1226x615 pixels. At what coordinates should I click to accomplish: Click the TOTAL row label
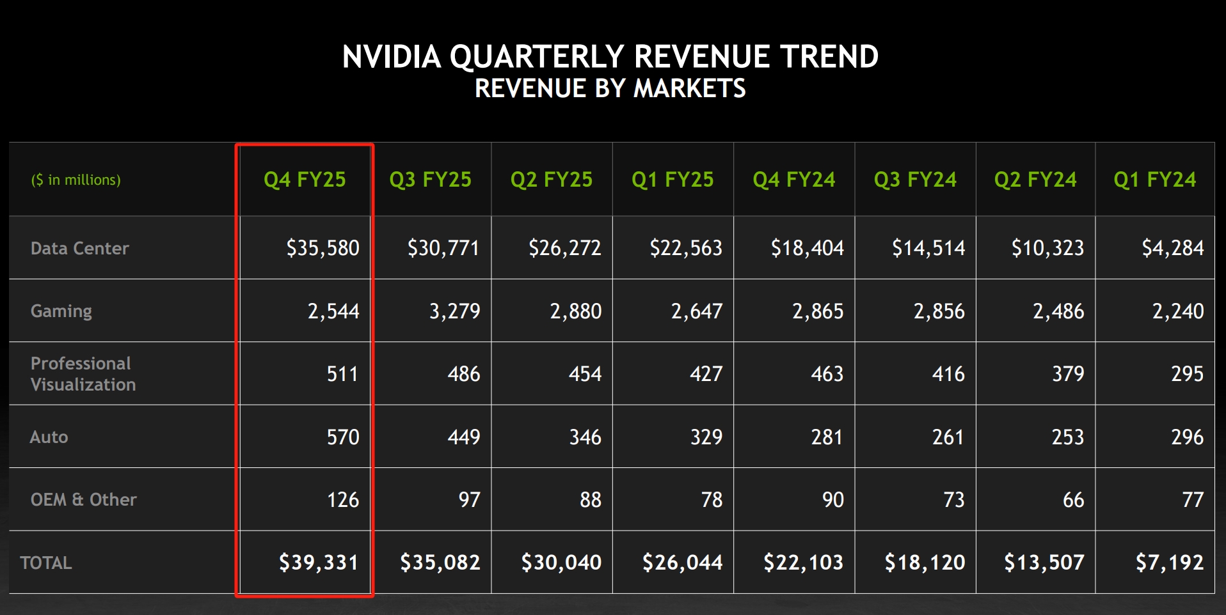tap(46, 563)
